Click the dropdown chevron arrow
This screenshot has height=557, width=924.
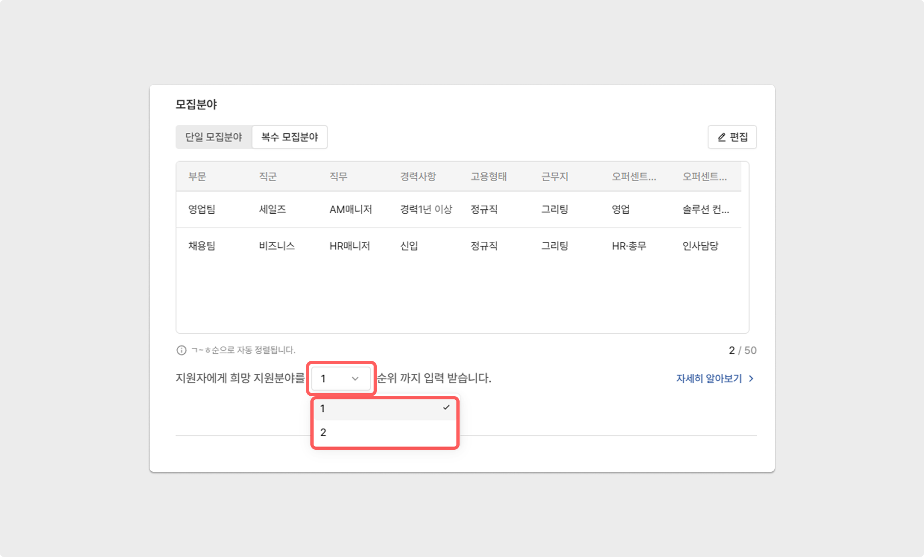pos(355,379)
